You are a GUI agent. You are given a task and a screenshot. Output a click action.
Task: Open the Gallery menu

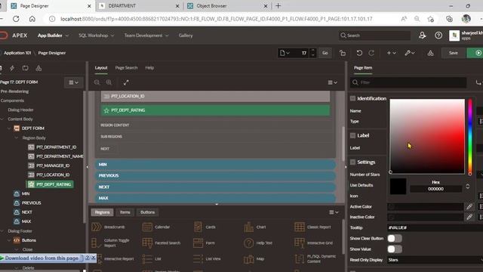coord(186,36)
